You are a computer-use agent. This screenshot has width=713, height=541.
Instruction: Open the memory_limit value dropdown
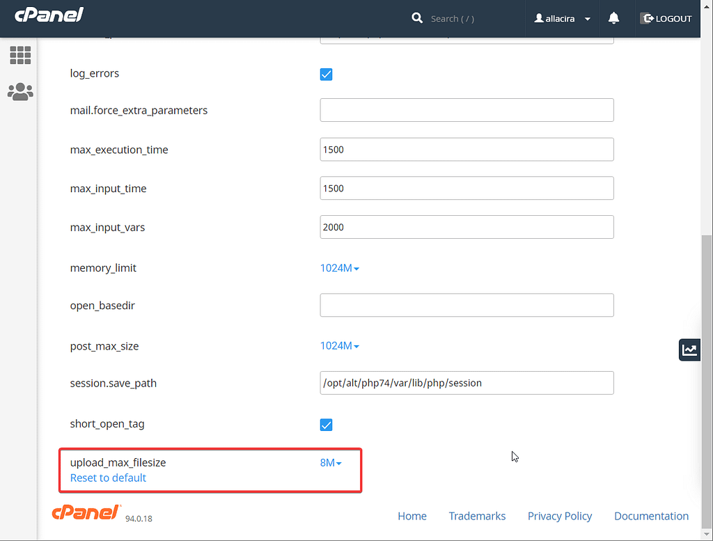(x=340, y=267)
